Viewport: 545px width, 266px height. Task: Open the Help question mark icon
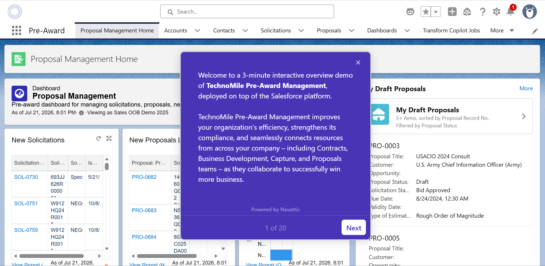[x=482, y=12]
